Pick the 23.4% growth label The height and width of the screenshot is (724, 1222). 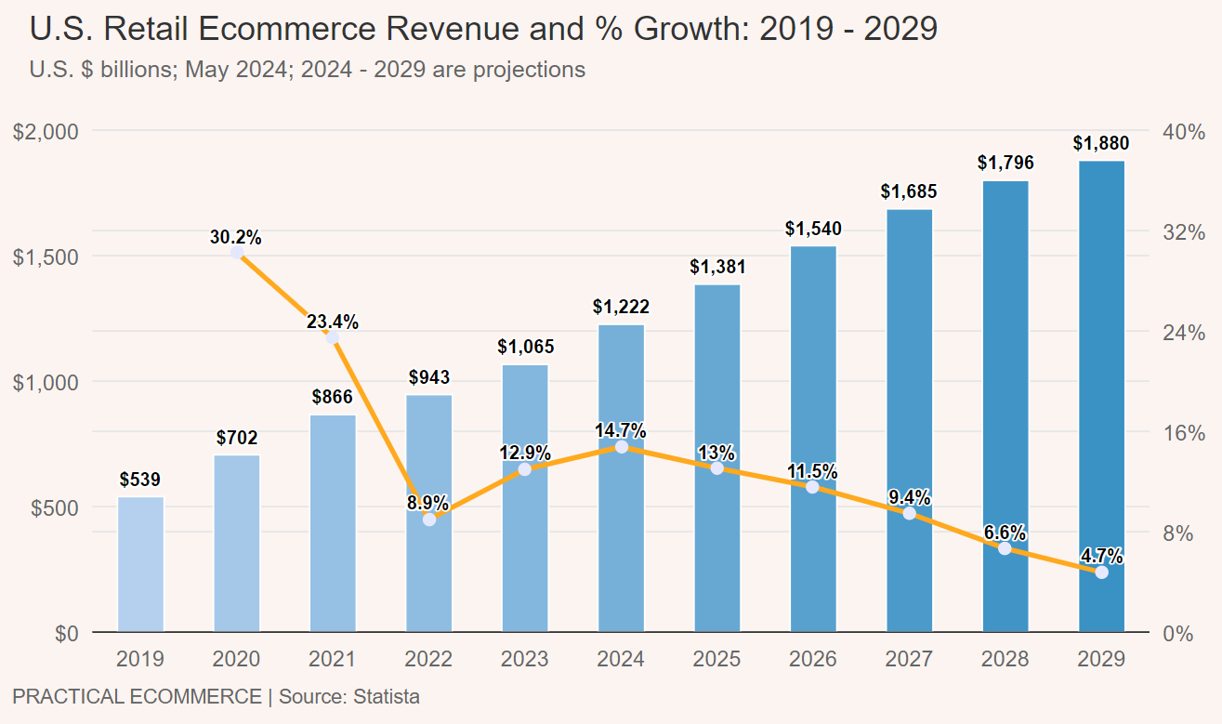point(333,323)
